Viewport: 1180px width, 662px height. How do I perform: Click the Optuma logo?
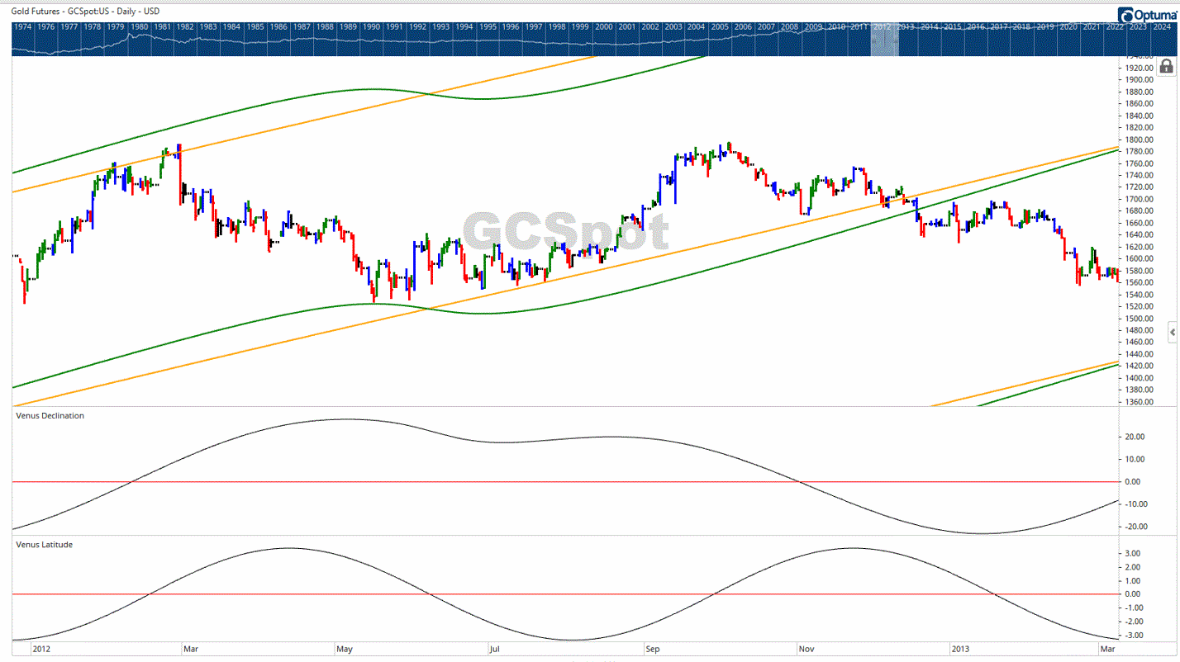[1146, 14]
